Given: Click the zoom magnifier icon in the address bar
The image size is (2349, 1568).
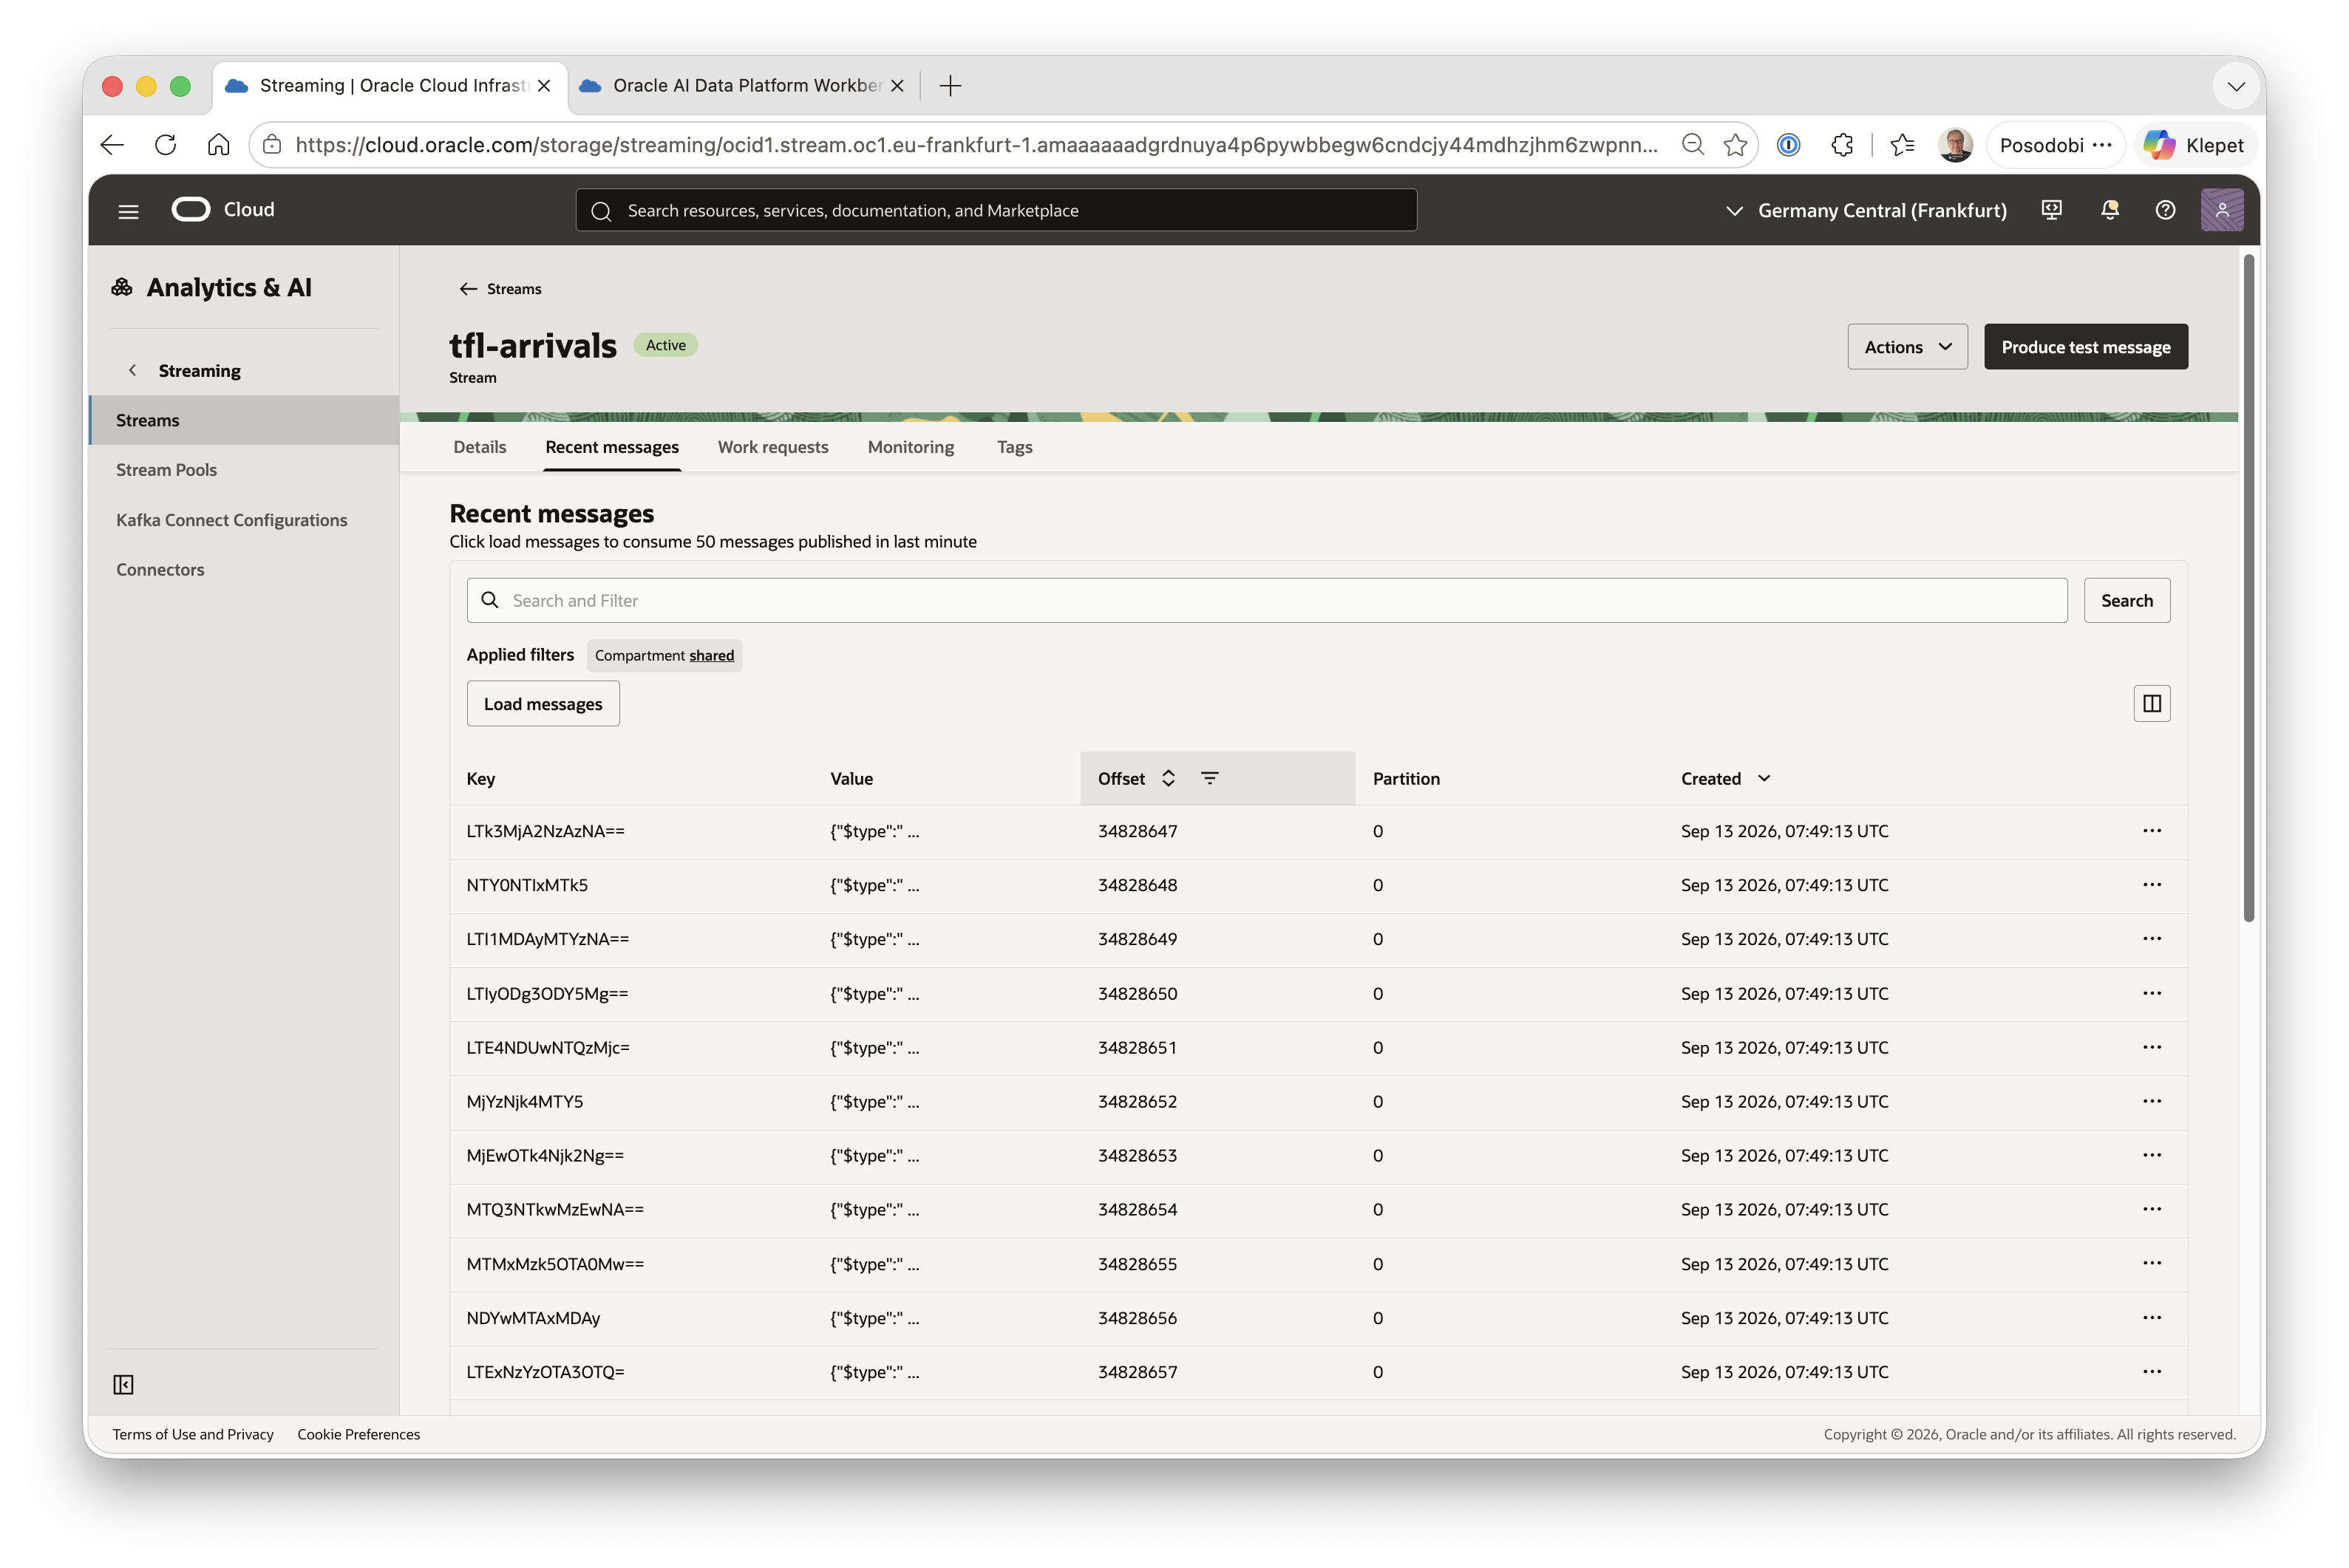Looking at the screenshot, I should point(1692,145).
